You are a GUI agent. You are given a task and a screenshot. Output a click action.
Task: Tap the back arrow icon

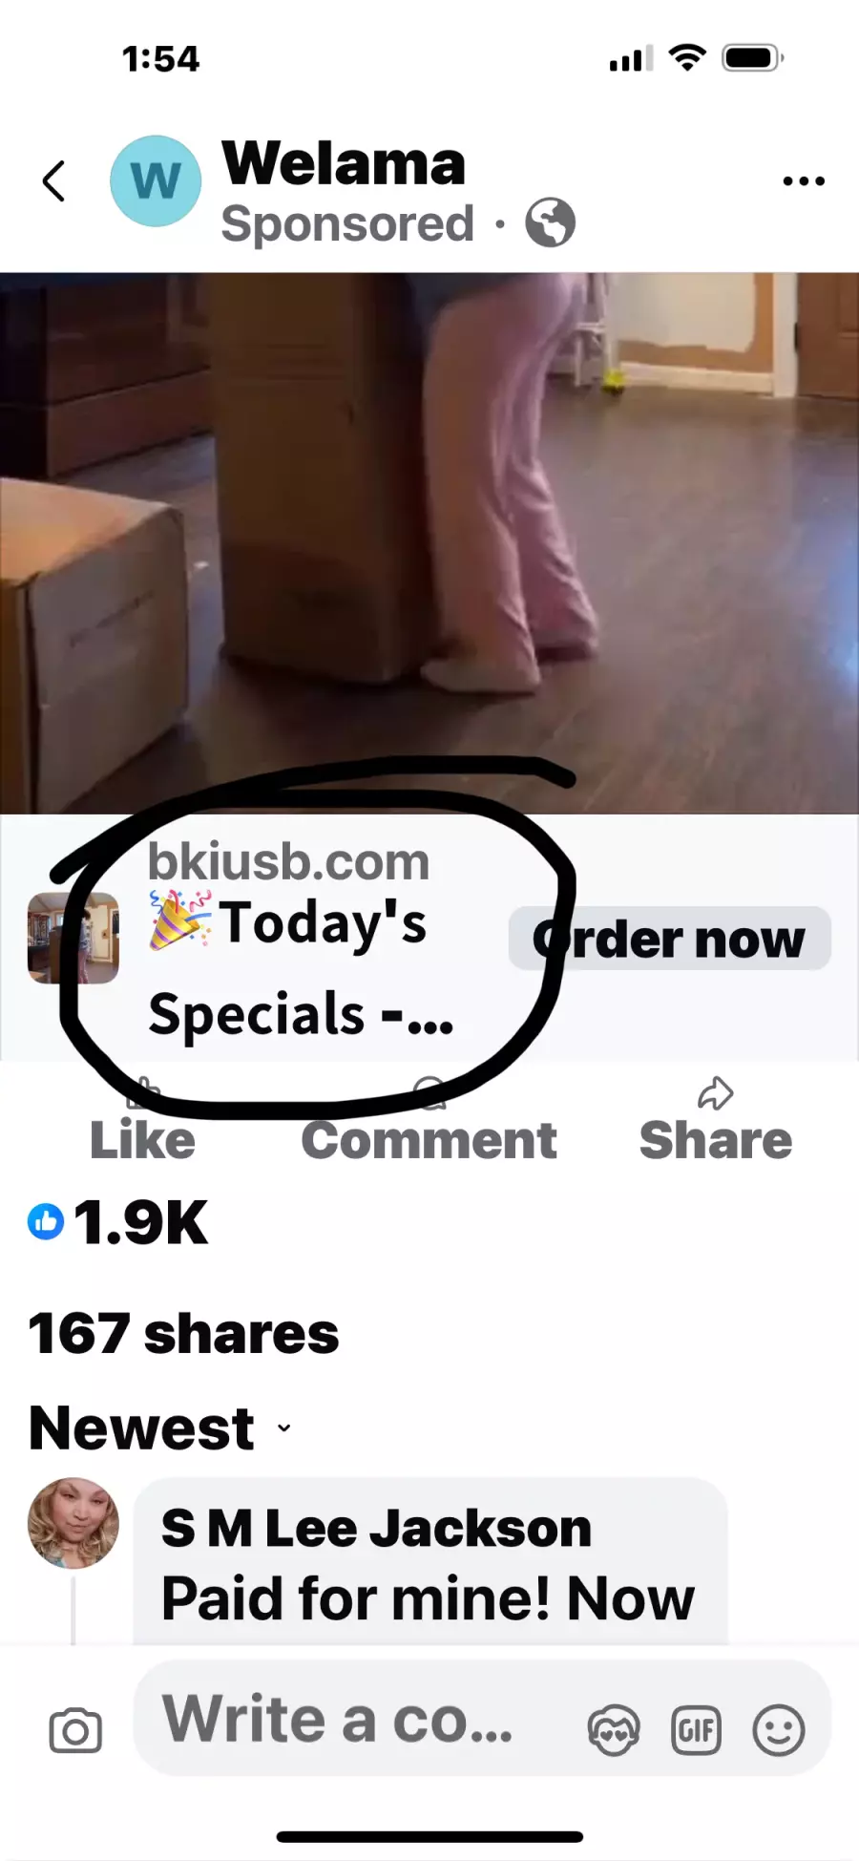pos(54,180)
